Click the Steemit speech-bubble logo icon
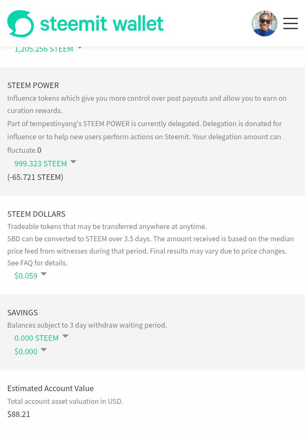The image size is (305, 436). point(21,24)
